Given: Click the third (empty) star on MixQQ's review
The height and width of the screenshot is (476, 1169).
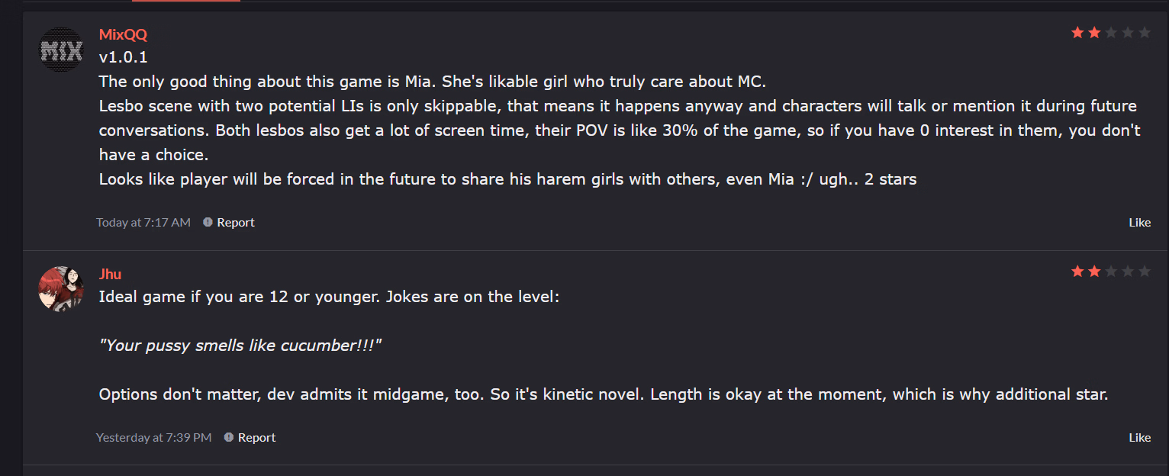Looking at the screenshot, I should [1111, 33].
